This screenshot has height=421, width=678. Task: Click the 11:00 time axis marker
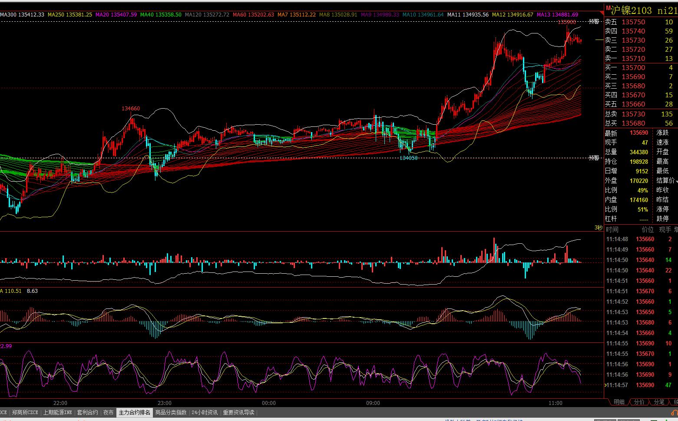[556, 403]
